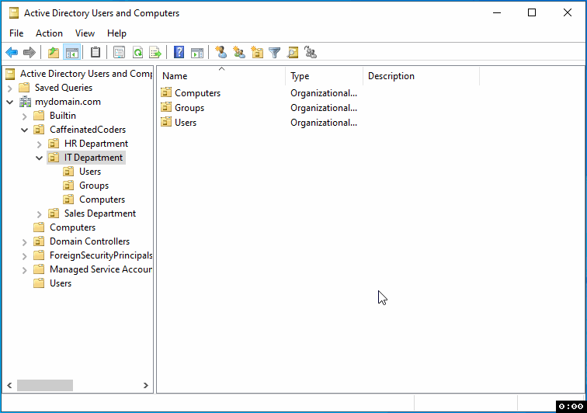The width and height of the screenshot is (587, 413).
Task: Select Sales Department in the tree
Action: [x=100, y=213]
